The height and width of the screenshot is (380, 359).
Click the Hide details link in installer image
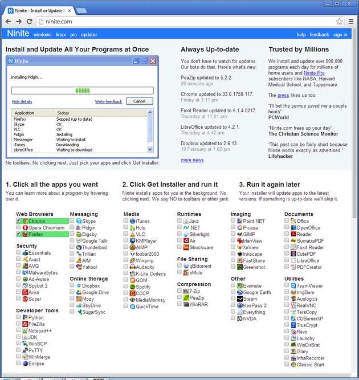(22, 102)
